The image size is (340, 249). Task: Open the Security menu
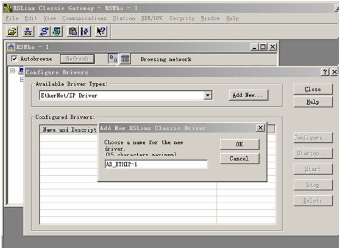182,18
